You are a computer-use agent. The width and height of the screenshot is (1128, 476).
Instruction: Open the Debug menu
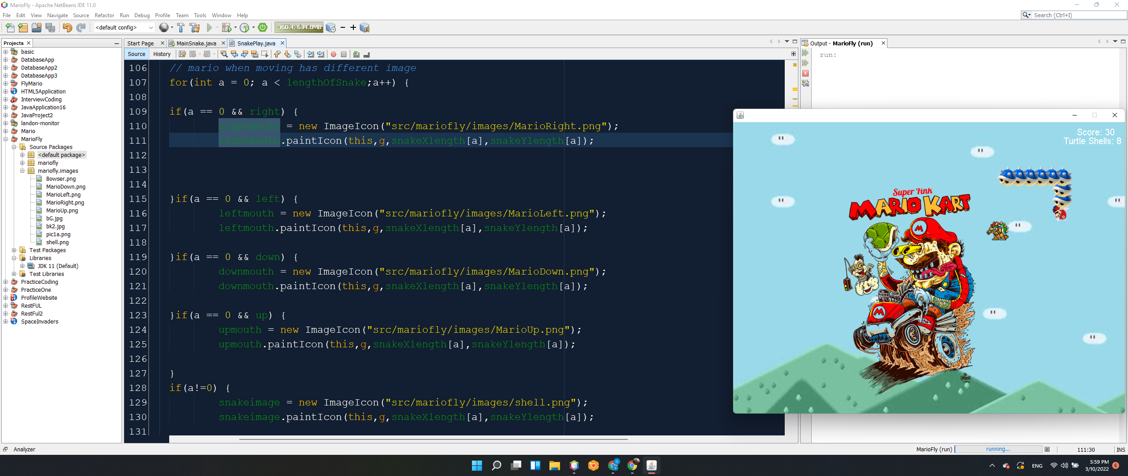coord(142,15)
